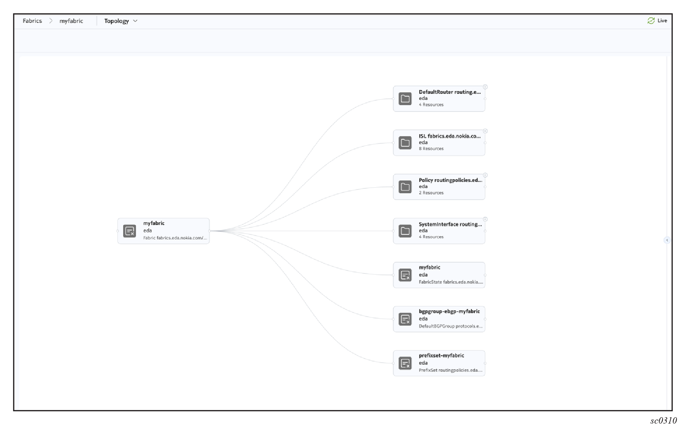Image resolution: width=684 pixels, height=428 pixels.
Task: Click the ISL node's 8 Resources label
Action: click(x=431, y=149)
